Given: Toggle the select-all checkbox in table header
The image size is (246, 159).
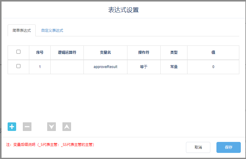Looking at the screenshot, I should click(x=18, y=52).
